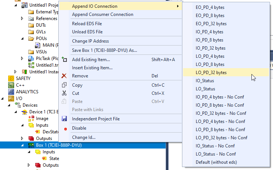Select the SAFETY node icon

[11, 79]
